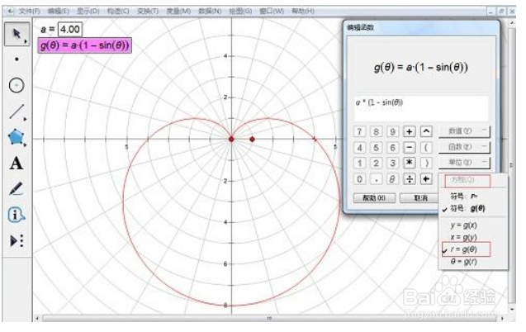The height and width of the screenshot is (332, 526).
Task: Click the parameter a value box 4.00
Action: [x=70, y=30]
